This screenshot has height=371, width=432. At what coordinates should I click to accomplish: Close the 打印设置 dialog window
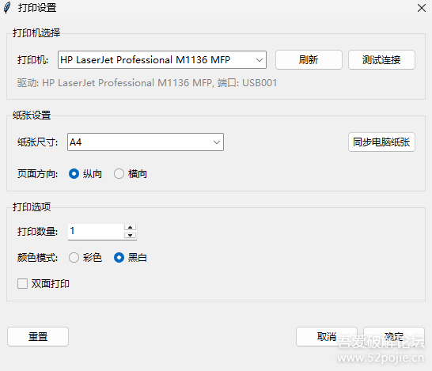[421, 8]
